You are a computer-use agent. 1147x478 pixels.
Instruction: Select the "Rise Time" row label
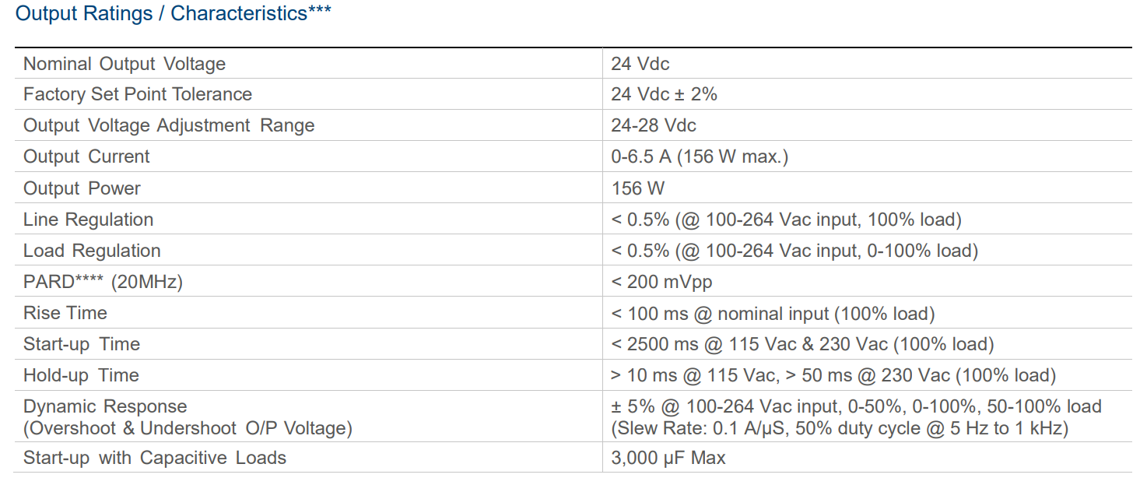[65, 313]
